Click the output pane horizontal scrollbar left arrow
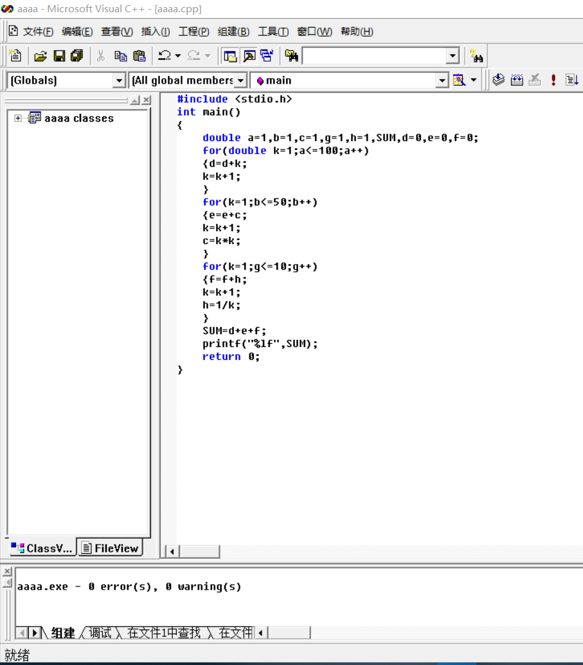 (260, 633)
